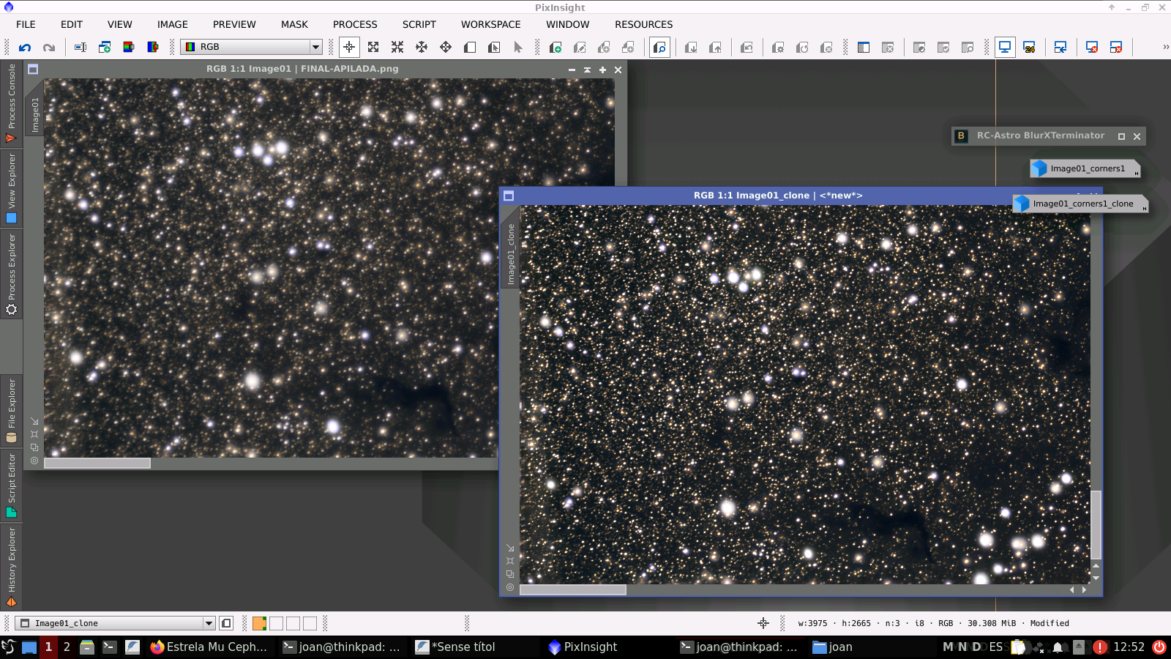This screenshot has height=659, width=1171.
Task: Switch to workspace 2 in taskbar
Action: [x=67, y=647]
